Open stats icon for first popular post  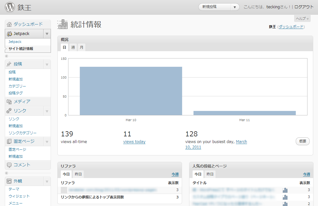point(285,190)
